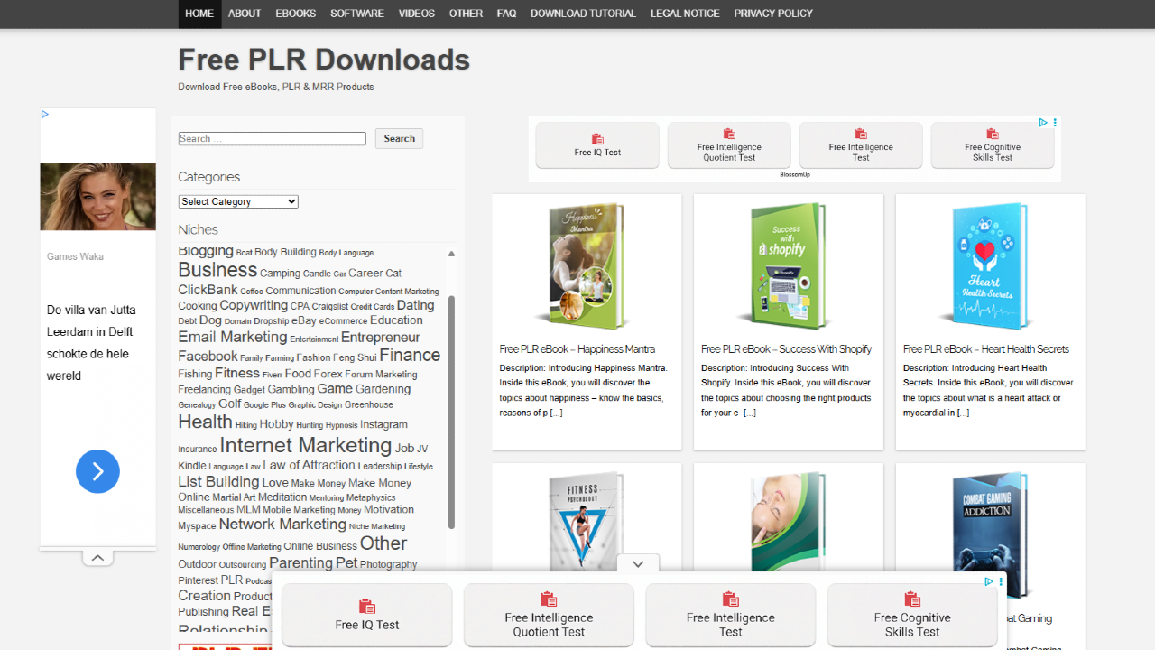This screenshot has width=1155, height=650.
Task: Collapse bottom ad using the down chevron
Action: pos(637,563)
